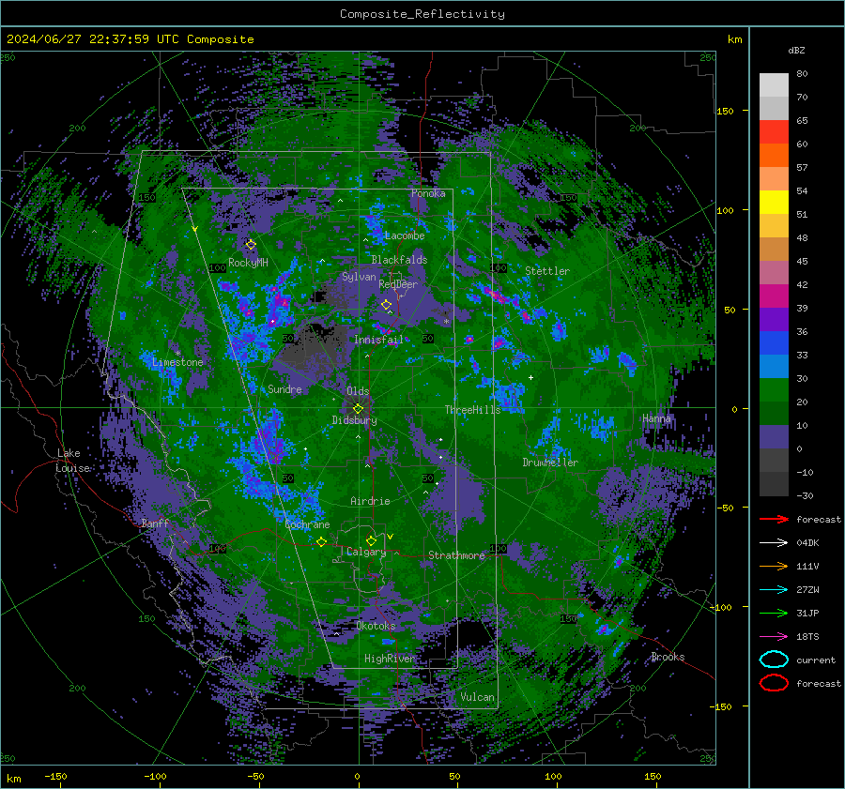The height and width of the screenshot is (789, 845).
Task: Click the magenta storm cell southwest of Stettler
Action: [497, 296]
